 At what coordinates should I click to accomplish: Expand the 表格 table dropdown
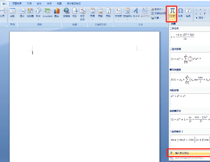[13, 13]
